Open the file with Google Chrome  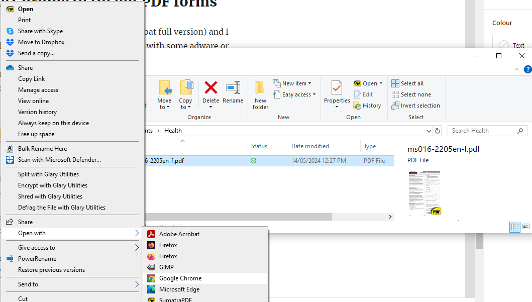pos(205,278)
